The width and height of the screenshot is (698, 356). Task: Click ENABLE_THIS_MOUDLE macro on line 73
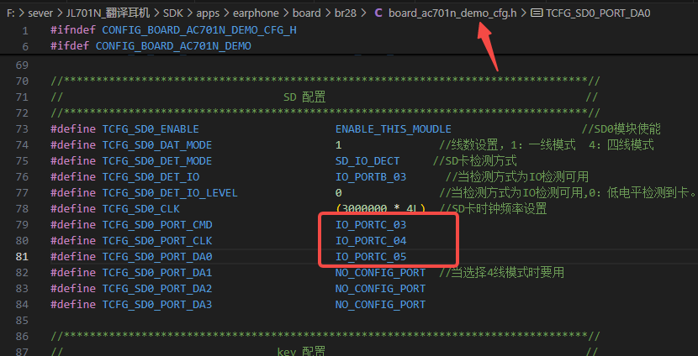click(x=394, y=129)
